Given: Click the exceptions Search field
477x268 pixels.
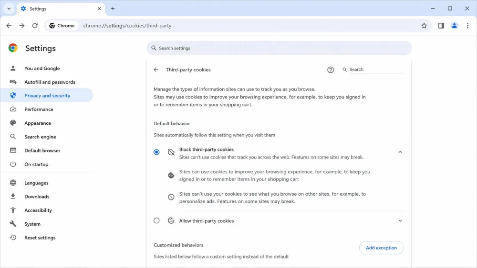Looking at the screenshot, I should click(376, 69).
